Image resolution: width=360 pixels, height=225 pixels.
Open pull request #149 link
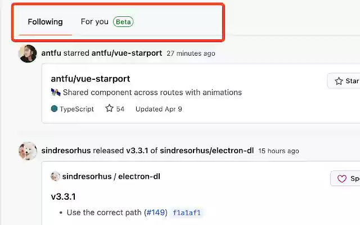coord(156,213)
